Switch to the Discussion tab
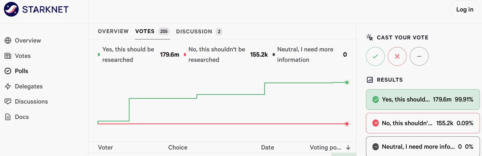Image resolution: width=482 pixels, height=156 pixels. [199, 32]
